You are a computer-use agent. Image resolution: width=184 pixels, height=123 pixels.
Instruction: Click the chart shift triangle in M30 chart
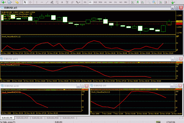click(64, 90)
